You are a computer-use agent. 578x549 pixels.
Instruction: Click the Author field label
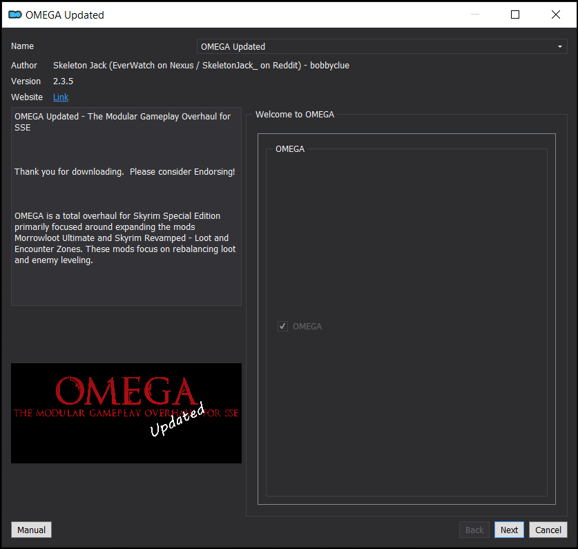[x=24, y=66]
